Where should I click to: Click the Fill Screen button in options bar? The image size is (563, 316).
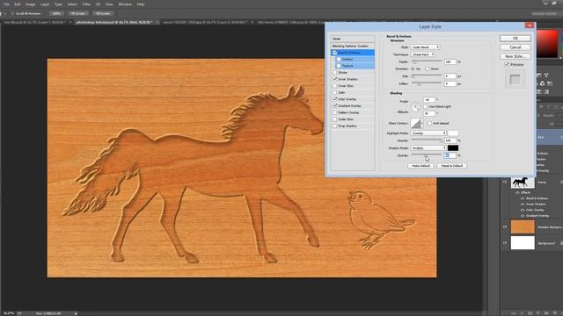click(103, 13)
